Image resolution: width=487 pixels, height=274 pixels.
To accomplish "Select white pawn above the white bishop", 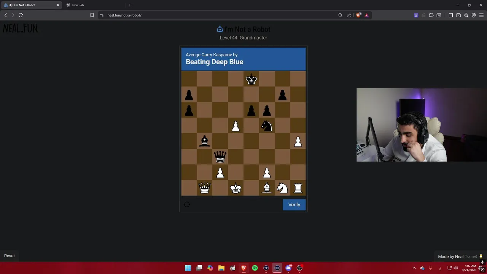I will click(x=267, y=173).
